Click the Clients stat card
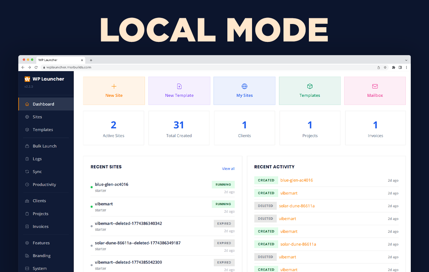Viewport: 429px width, 272px height. coord(245,128)
